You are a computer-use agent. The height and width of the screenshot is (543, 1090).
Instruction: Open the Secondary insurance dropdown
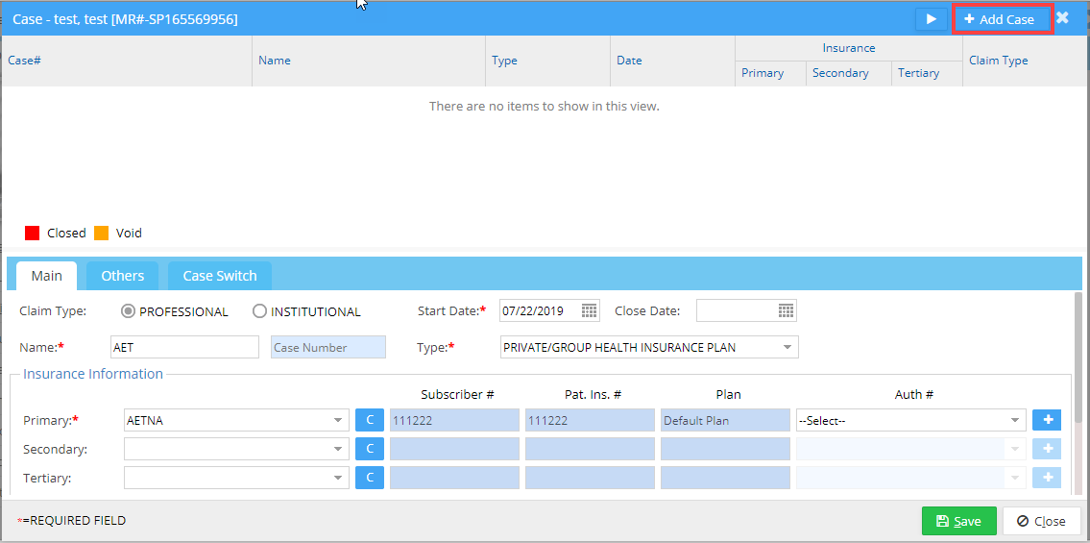coord(338,449)
